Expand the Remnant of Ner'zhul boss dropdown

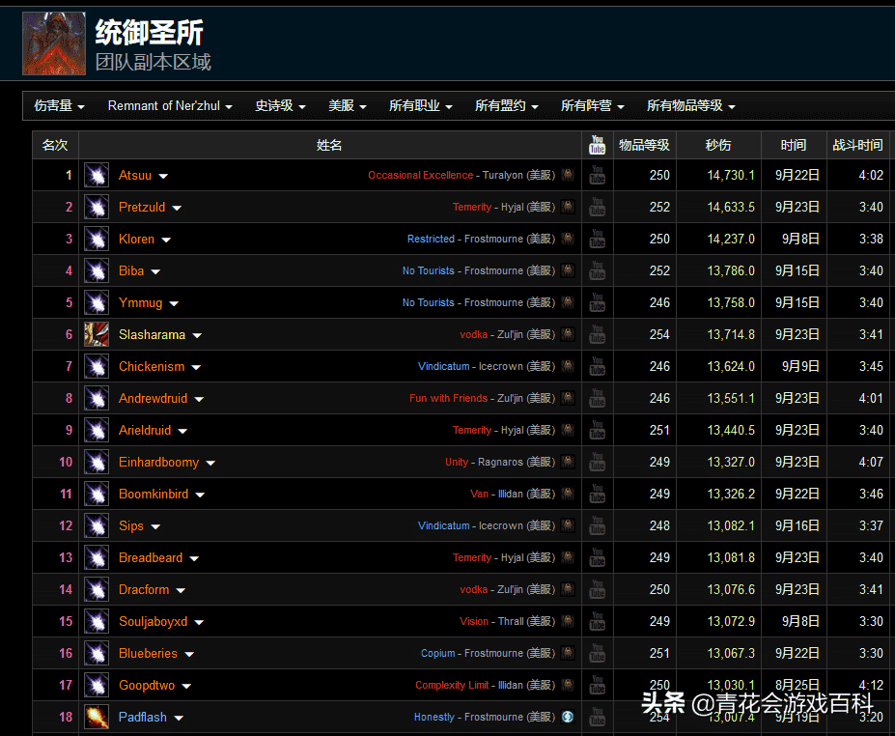(170, 106)
